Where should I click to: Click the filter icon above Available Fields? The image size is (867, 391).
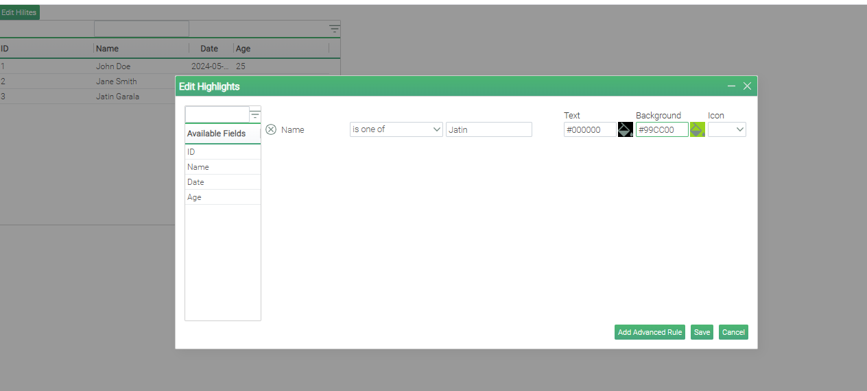coord(255,114)
